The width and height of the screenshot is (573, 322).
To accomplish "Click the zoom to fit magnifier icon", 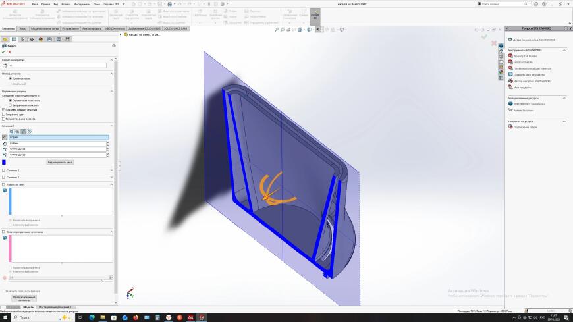I will [277, 30].
